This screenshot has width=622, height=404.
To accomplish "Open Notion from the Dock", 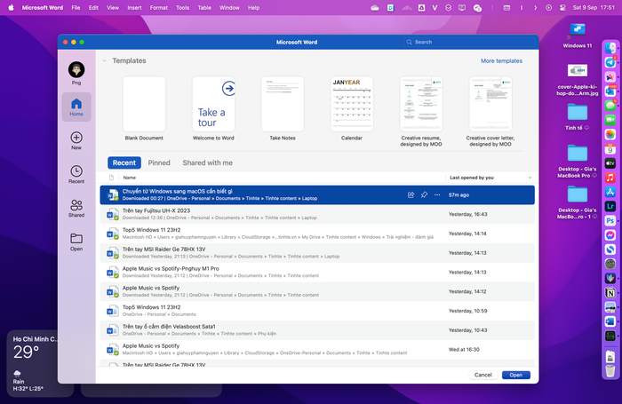I will (610, 293).
